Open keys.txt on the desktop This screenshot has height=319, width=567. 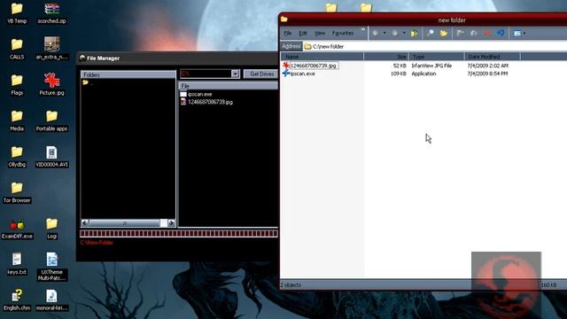pos(17,264)
